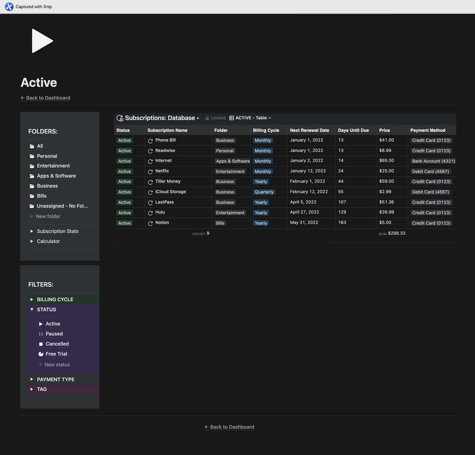Screen dimensions: 475x455
Task: Click the Apps & Software folder tag in Internet row
Action: pos(233,161)
